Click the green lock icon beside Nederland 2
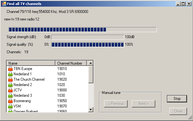Image resolution: width=193 pixels, height=121 pixels. point(10,85)
